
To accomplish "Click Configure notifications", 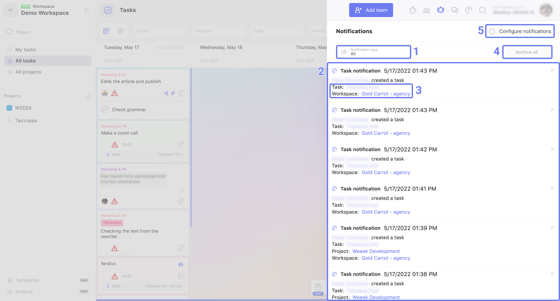I will [x=520, y=31].
